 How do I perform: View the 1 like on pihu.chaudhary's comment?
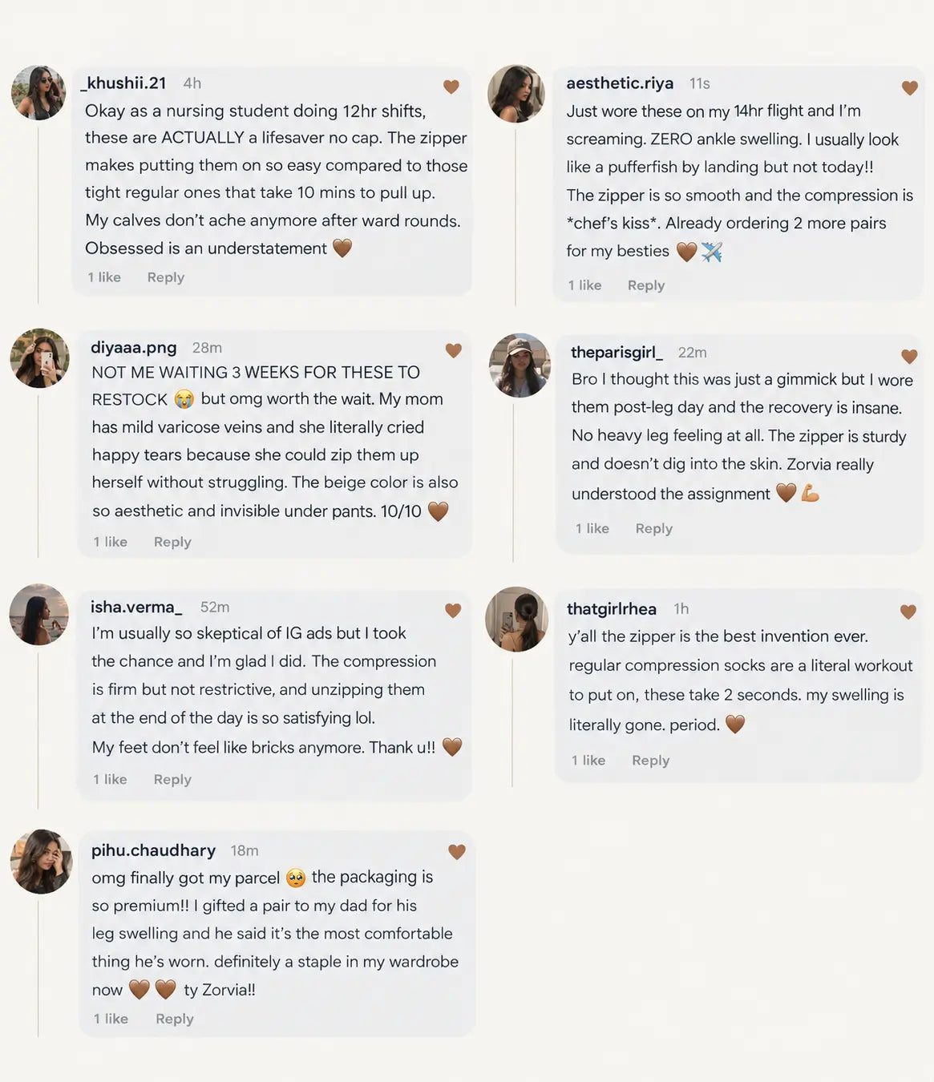coord(111,1019)
